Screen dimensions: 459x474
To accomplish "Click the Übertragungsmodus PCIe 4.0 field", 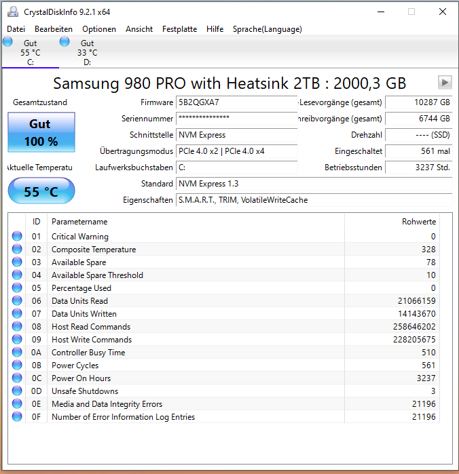I will 237,151.
